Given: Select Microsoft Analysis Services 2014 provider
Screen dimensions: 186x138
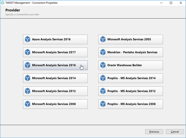Looking at the screenshot, I should point(55,78).
